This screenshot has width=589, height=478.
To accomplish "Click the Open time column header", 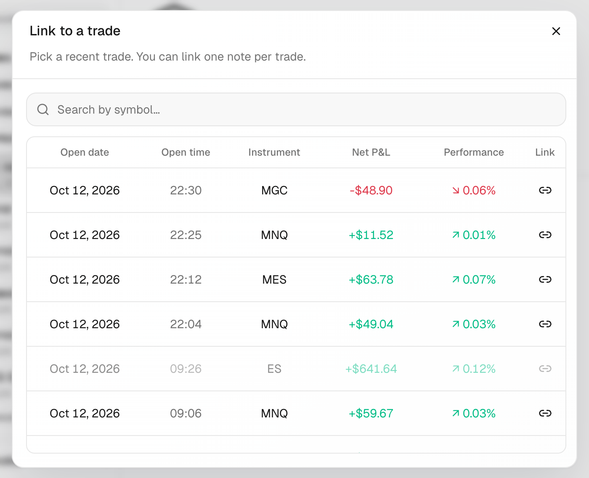I will pyautogui.click(x=186, y=152).
